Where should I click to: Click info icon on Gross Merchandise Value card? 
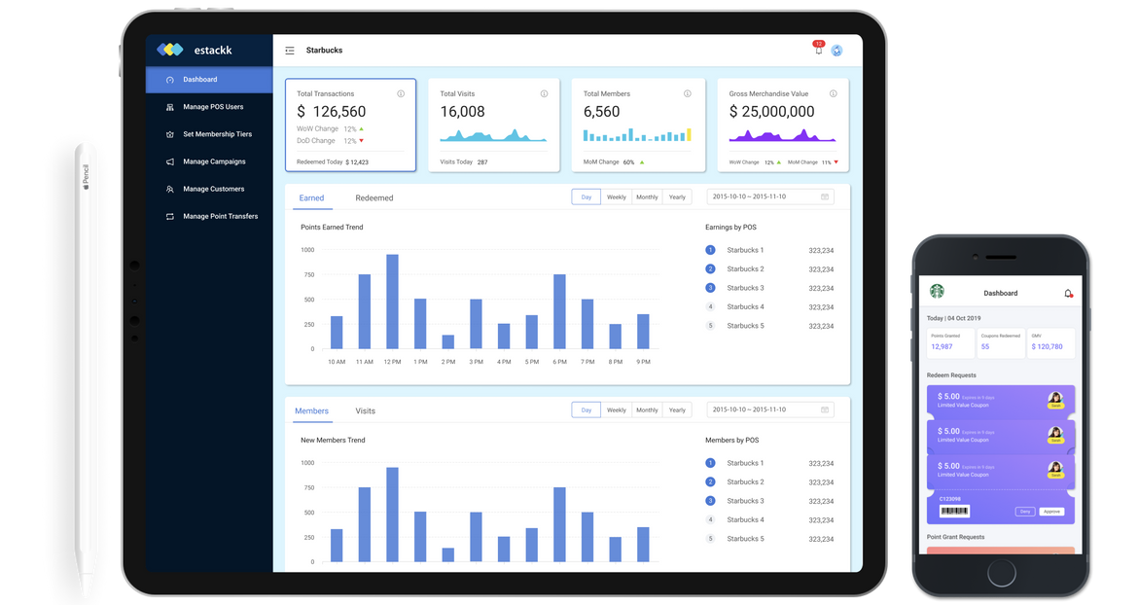coord(834,94)
